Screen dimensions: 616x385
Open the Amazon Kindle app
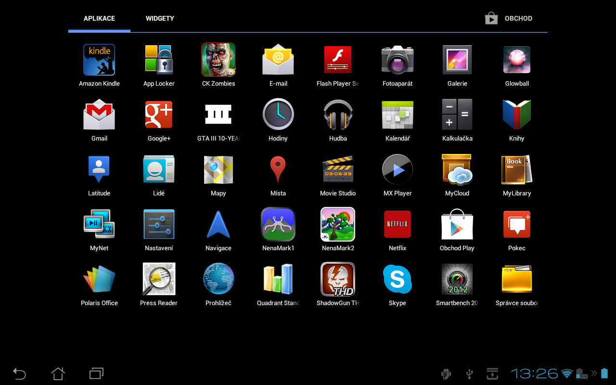(x=99, y=60)
